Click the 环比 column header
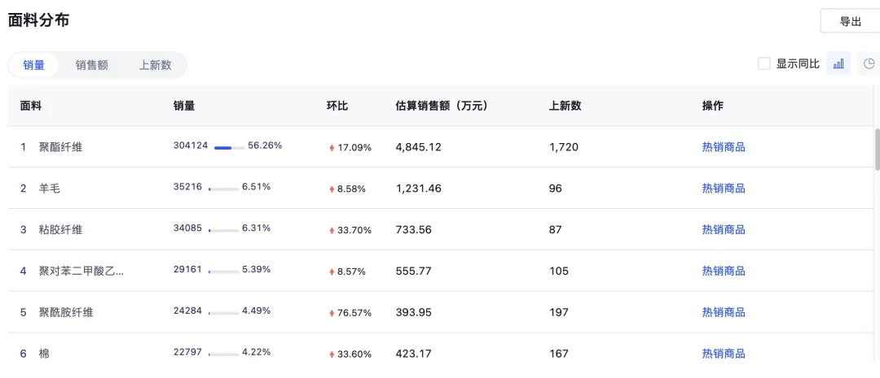The image size is (880, 378). 337,106
